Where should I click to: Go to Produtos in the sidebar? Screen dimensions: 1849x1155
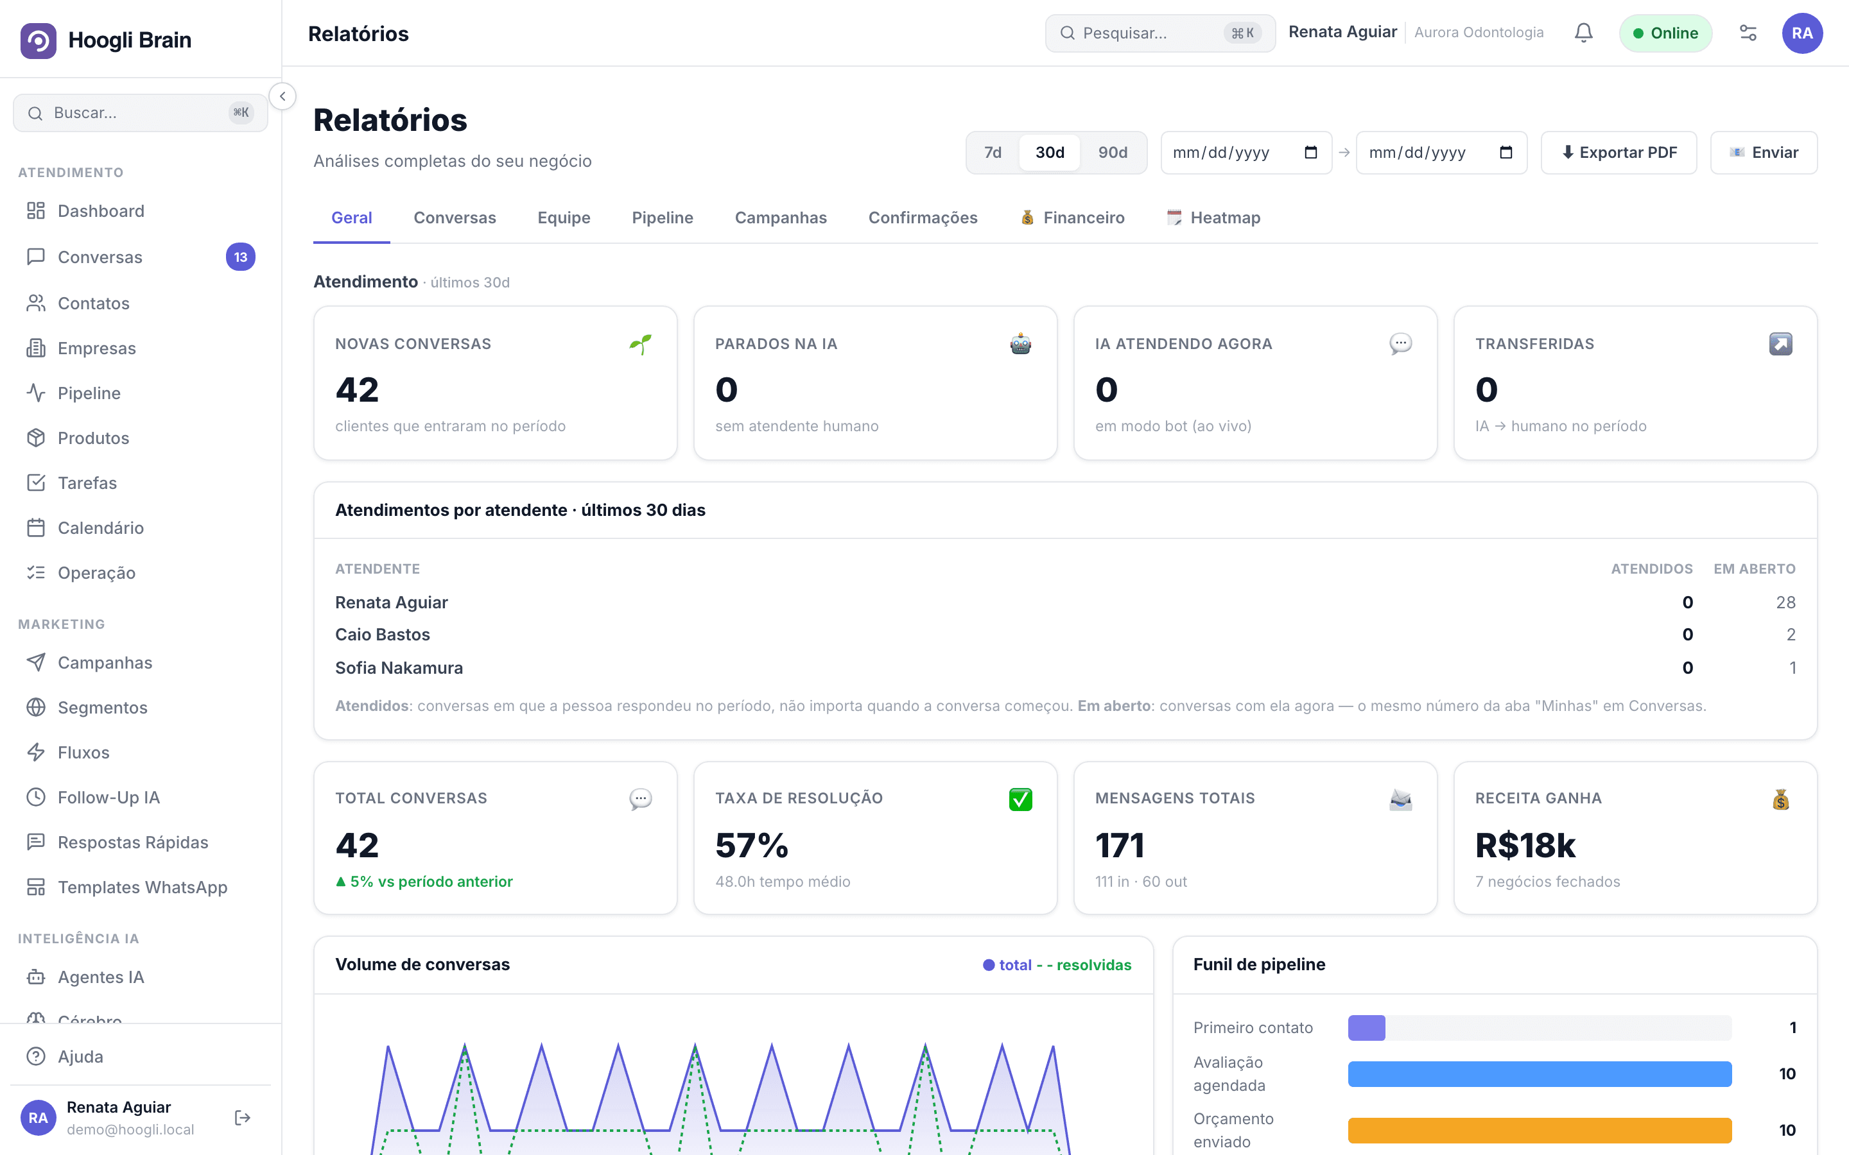(x=141, y=438)
